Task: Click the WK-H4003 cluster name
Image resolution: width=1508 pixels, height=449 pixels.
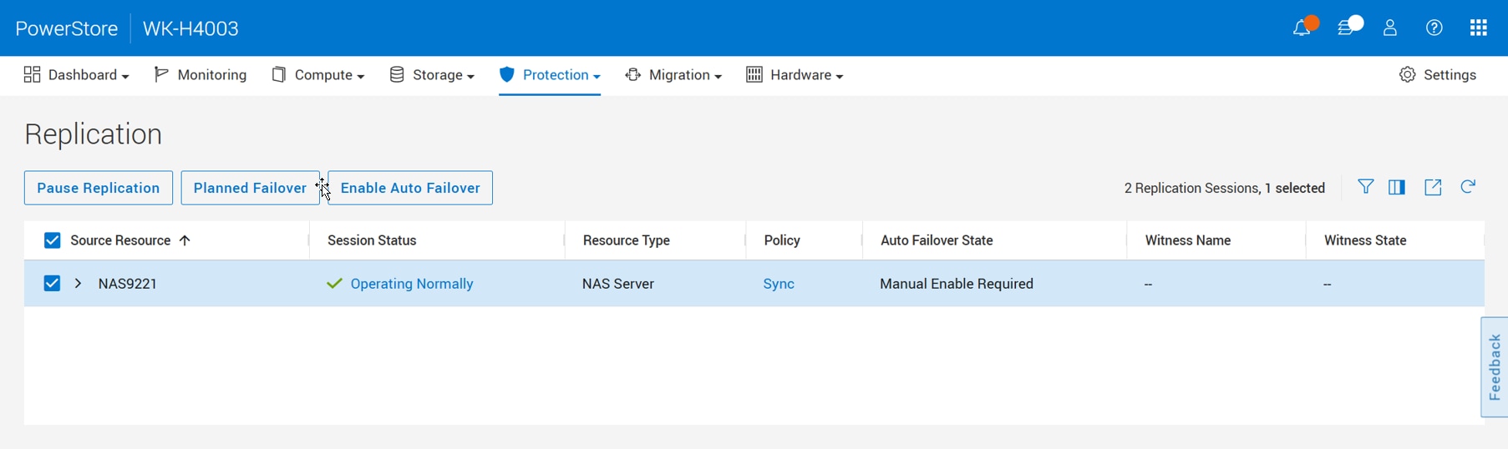Action: coord(190,28)
